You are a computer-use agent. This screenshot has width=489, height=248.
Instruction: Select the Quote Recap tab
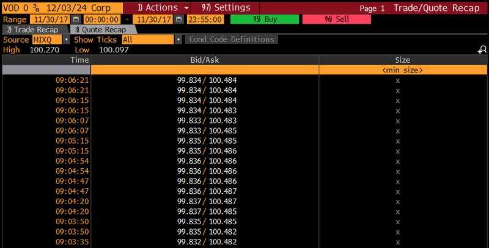click(x=101, y=29)
